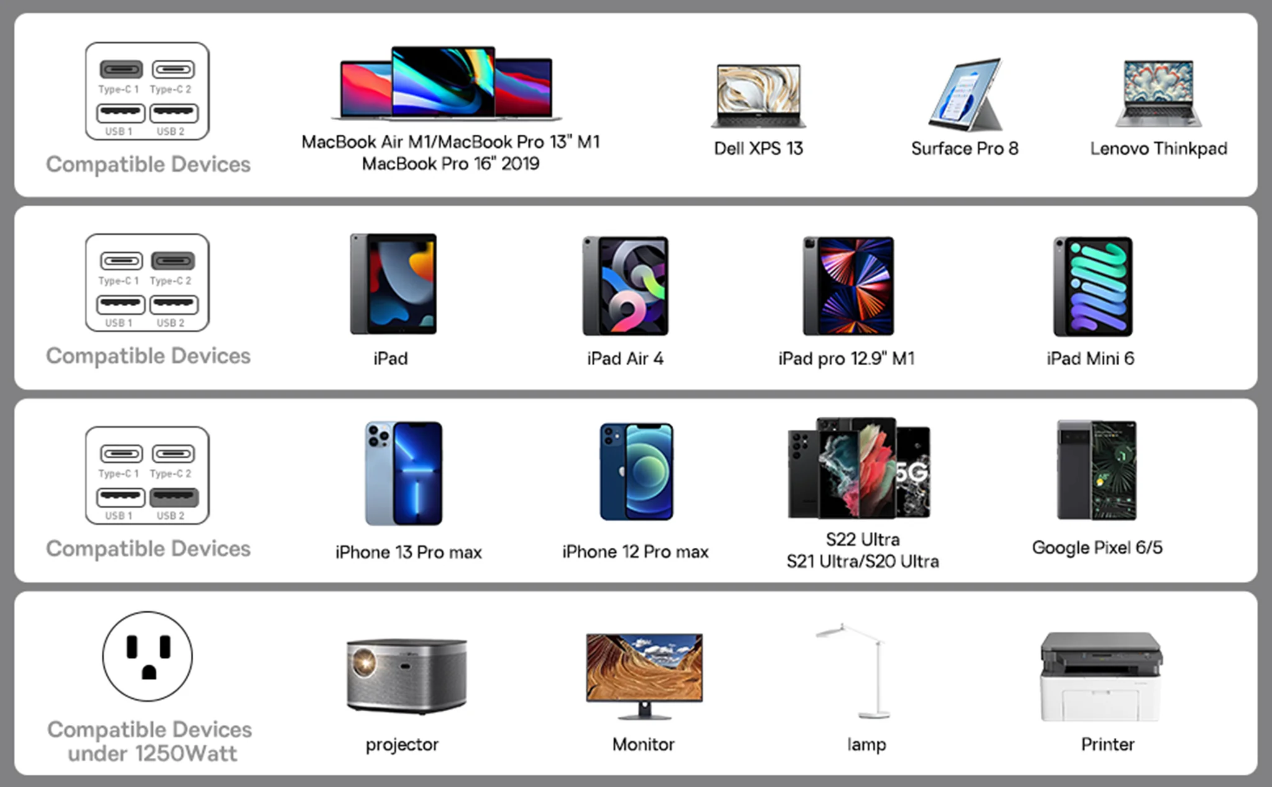This screenshot has height=787, width=1272.
Task: Click the highlighted Type-C 1 port icon
Action: [x=121, y=69]
